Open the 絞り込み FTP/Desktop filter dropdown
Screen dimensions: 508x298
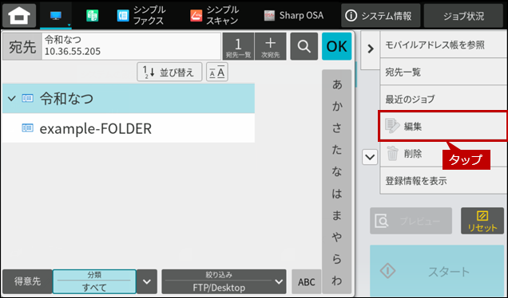pos(224,281)
